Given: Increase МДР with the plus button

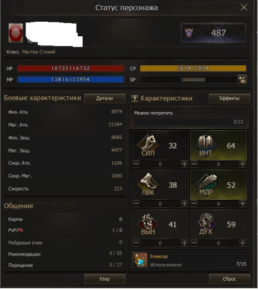Looking at the screenshot, I should 242,203.
